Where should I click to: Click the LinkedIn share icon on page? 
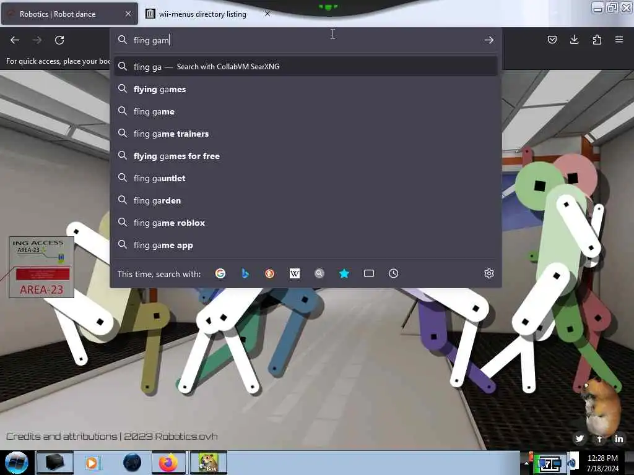619,439
